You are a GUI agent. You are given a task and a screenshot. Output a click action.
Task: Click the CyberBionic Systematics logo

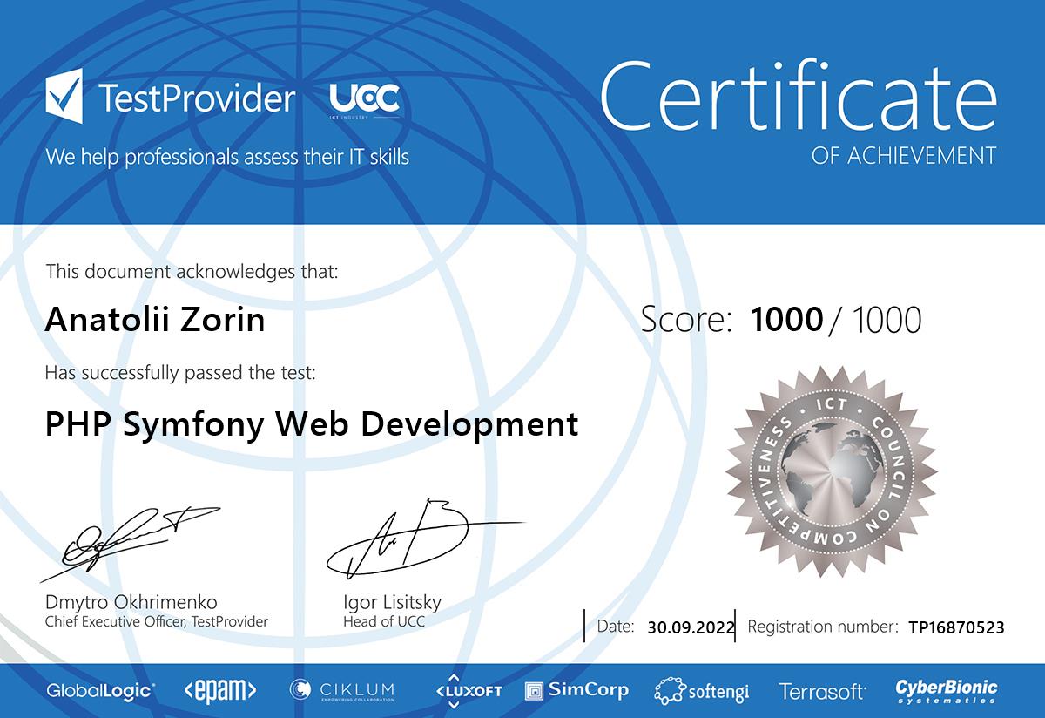[x=947, y=690]
